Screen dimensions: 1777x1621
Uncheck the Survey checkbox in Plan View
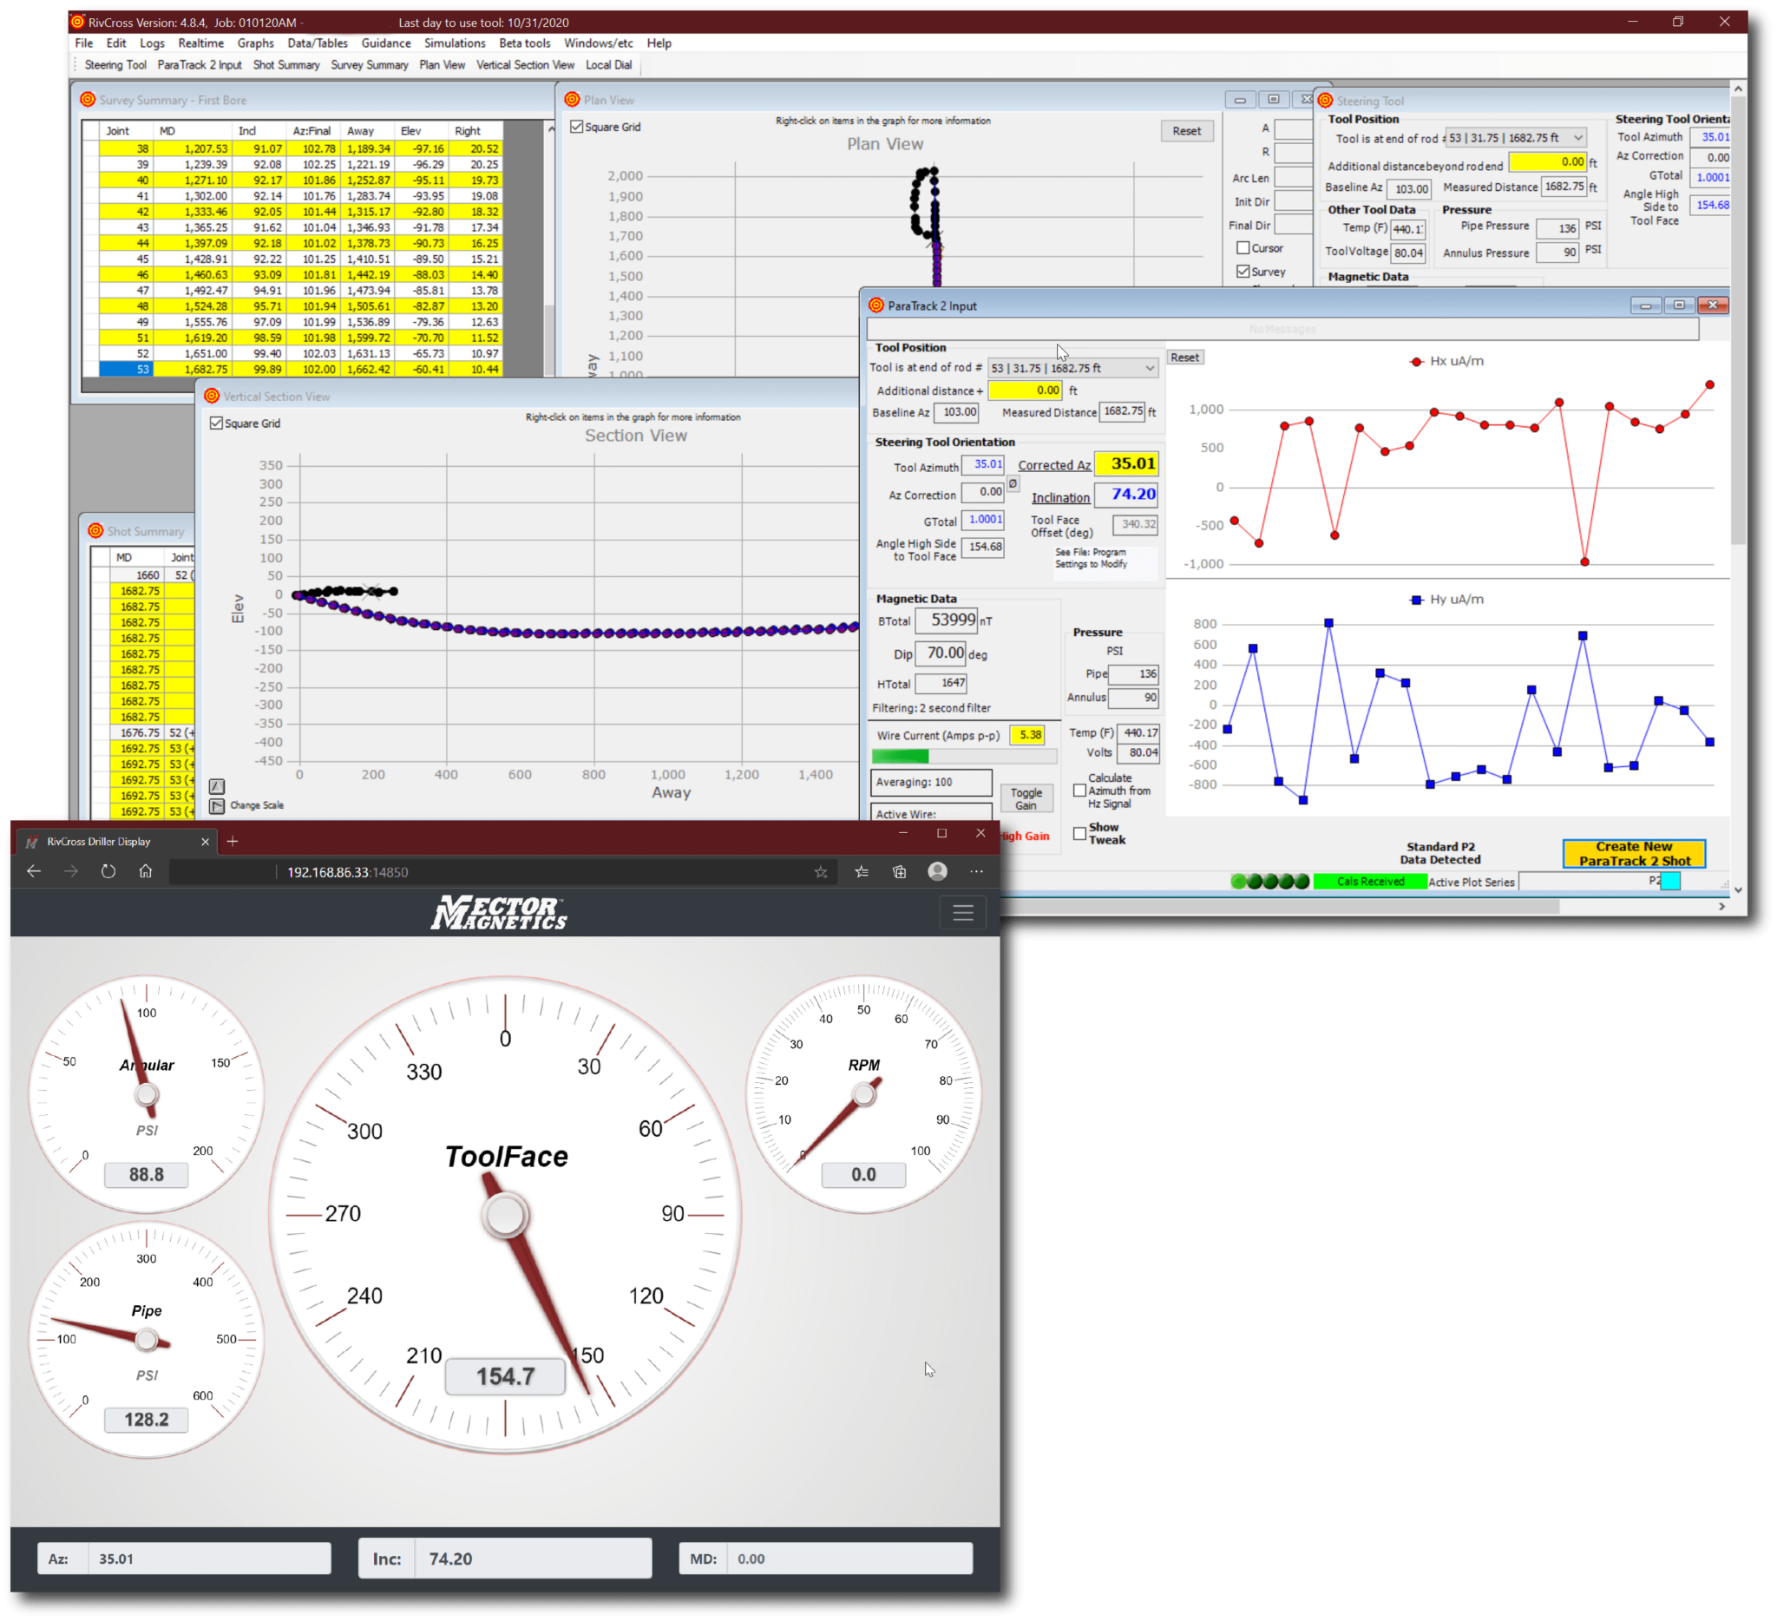[x=1243, y=272]
